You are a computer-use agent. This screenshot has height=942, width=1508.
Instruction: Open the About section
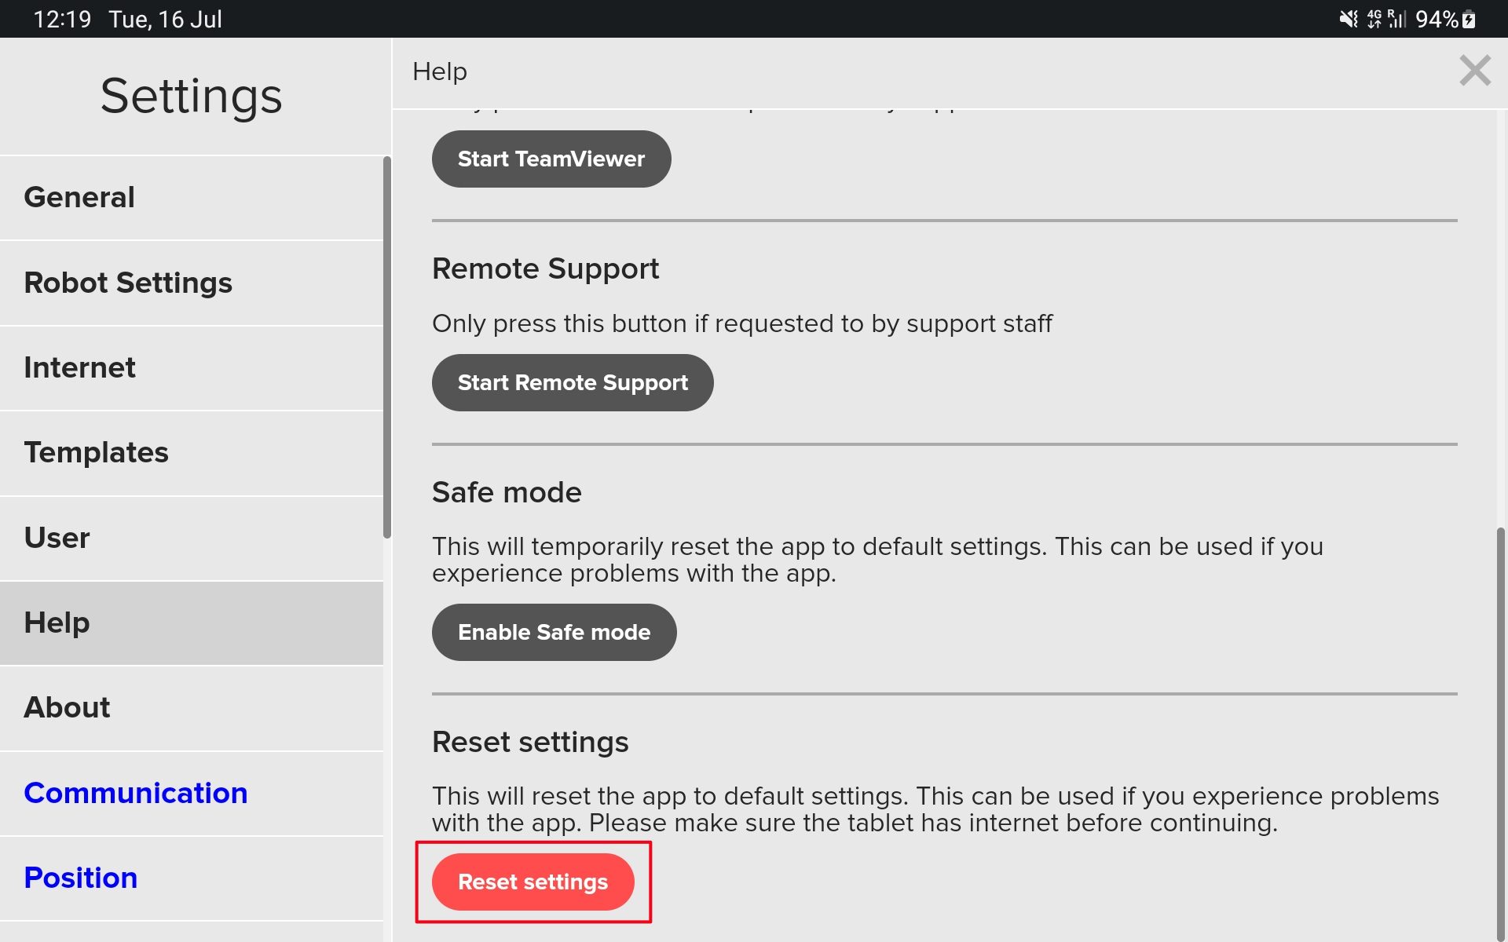[192, 708]
